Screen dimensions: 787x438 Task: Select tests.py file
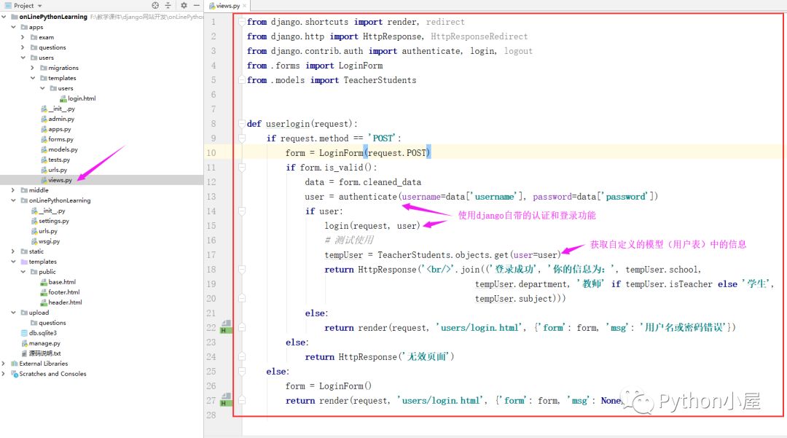(59, 160)
